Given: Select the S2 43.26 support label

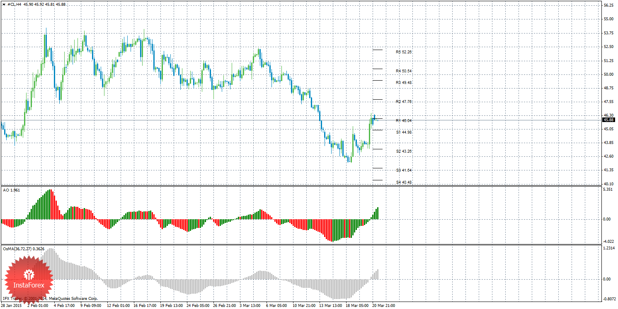Looking at the screenshot, I should pyautogui.click(x=403, y=151).
